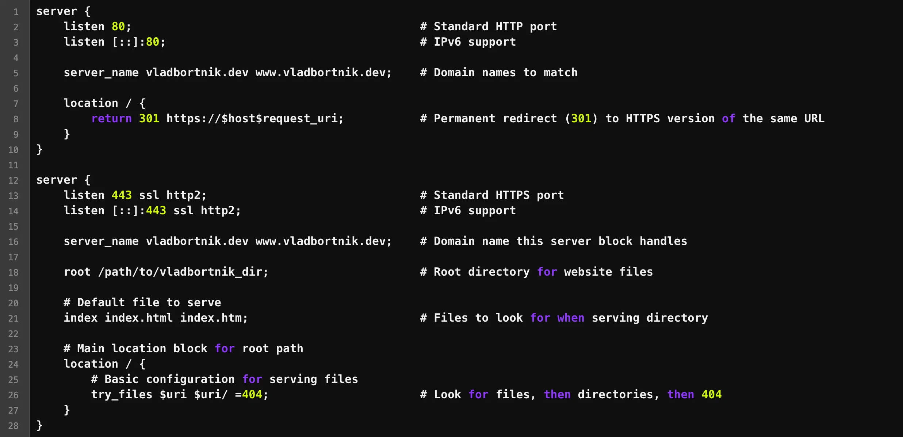Click the '# Standard HTTP port' comment
The width and height of the screenshot is (903, 437).
488,27
